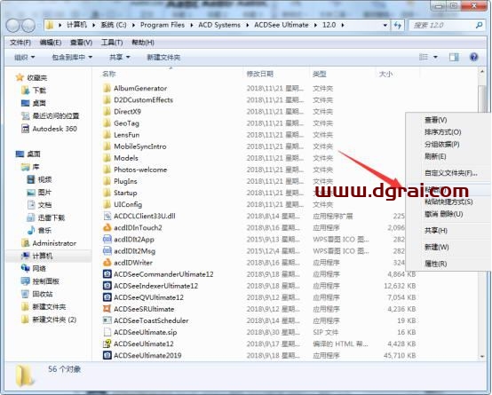Select the acdIDIt2App icon file
The height and width of the screenshot is (395, 492).
tap(107, 239)
